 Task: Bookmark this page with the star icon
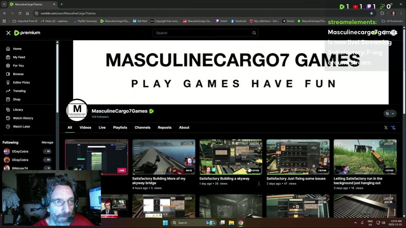pos(371,13)
